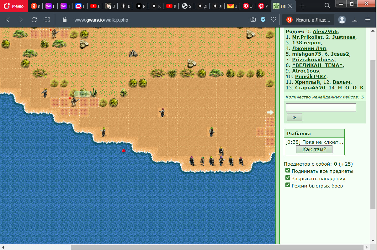Open the browser profile avatar
This screenshot has height=250, width=377.
tap(342, 20)
